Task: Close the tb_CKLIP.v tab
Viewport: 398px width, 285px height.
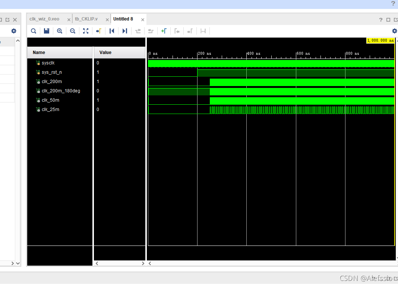Action: [x=107, y=20]
